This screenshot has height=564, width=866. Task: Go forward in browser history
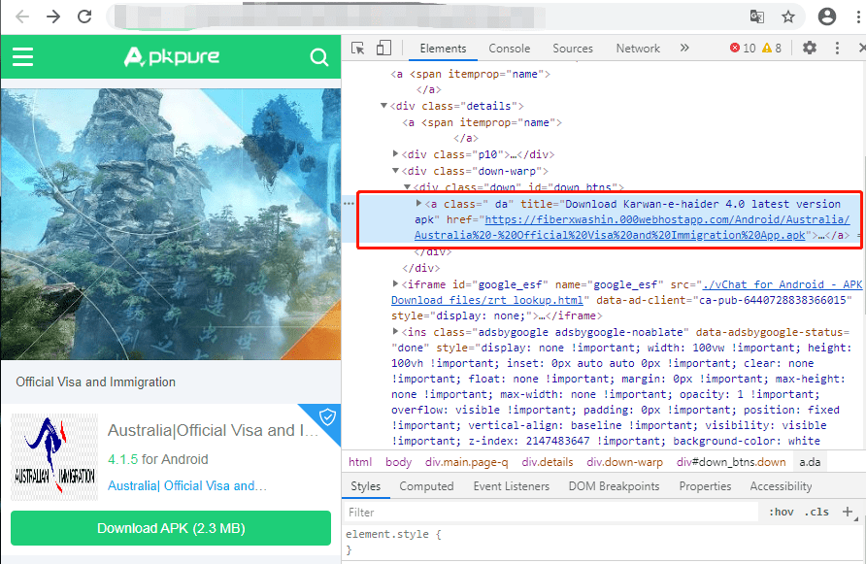pyautogui.click(x=53, y=17)
